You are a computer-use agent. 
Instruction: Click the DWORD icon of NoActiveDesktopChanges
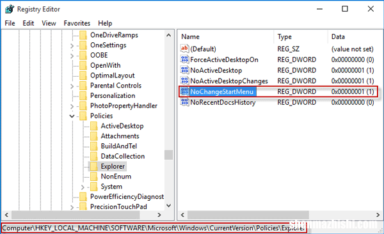184,81
